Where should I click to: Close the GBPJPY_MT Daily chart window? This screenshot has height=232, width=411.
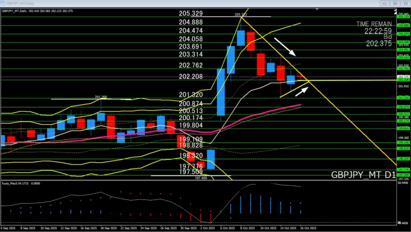click(x=405, y=2)
